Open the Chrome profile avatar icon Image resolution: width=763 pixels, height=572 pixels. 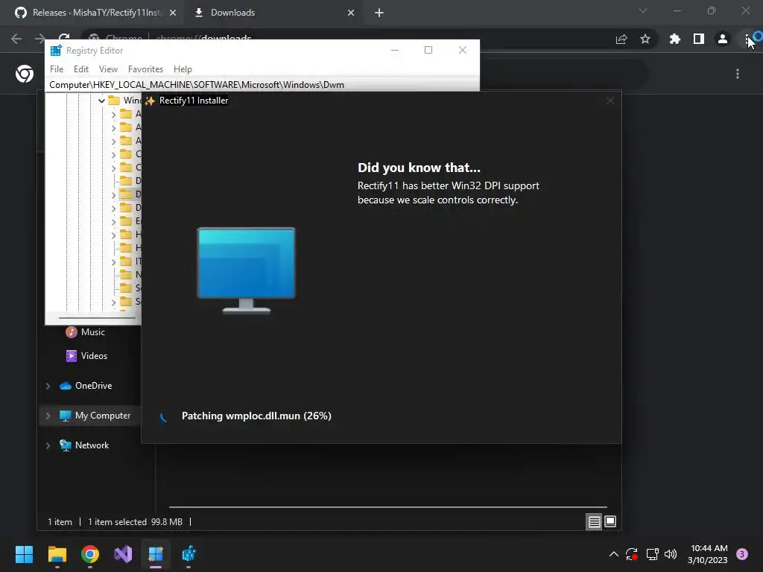(723, 39)
